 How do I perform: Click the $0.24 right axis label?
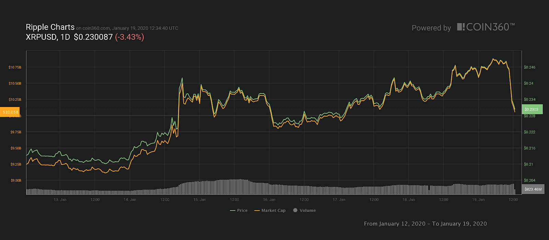(528, 84)
